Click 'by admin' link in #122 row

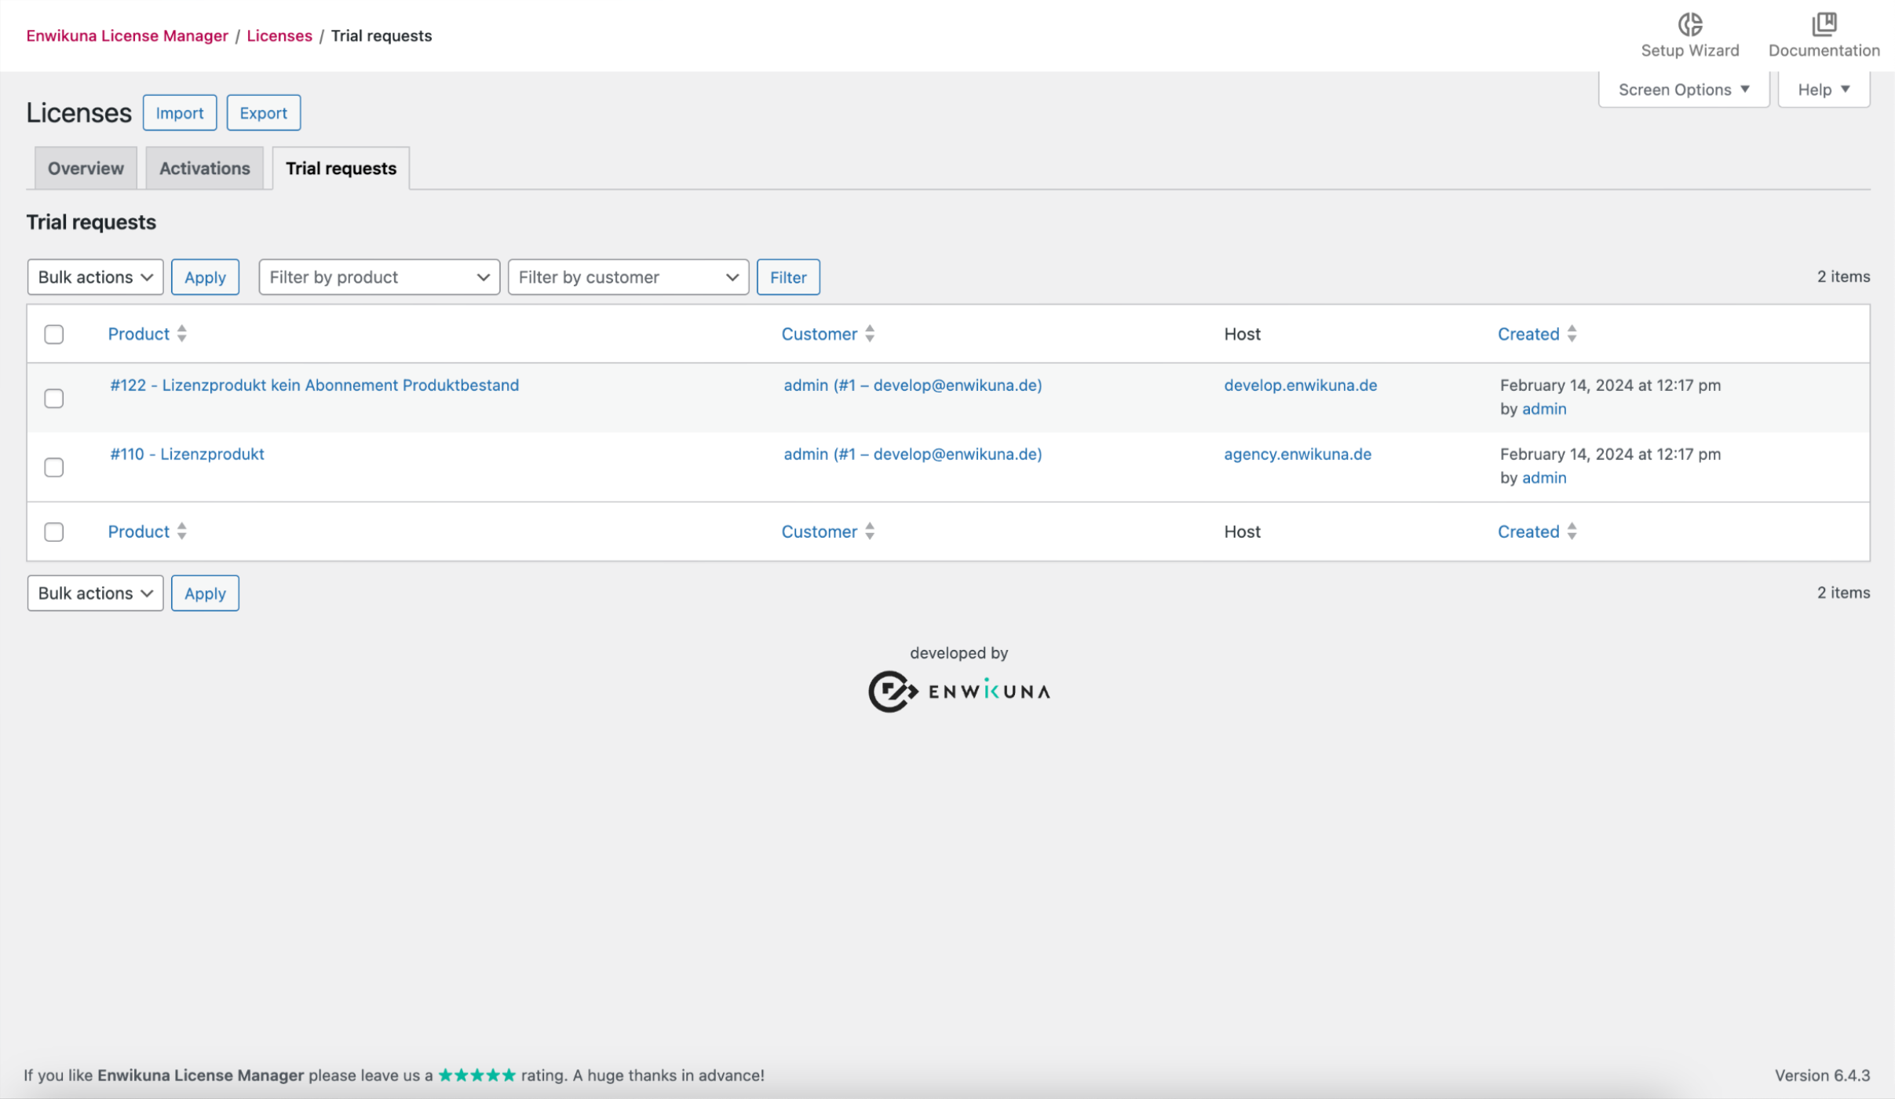pos(1543,409)
